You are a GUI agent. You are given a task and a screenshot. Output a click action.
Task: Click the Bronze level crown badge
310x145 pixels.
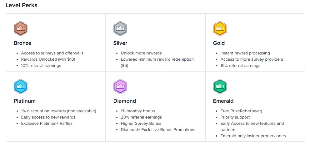[x=21, y=29]
